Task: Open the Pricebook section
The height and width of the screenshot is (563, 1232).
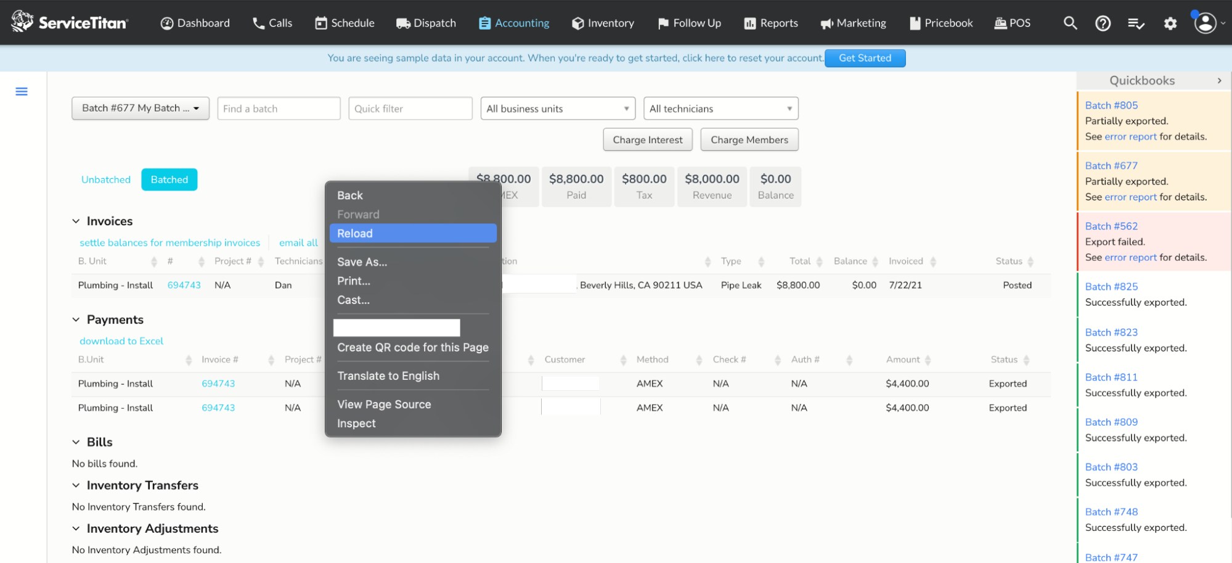Action: point(941,23)
